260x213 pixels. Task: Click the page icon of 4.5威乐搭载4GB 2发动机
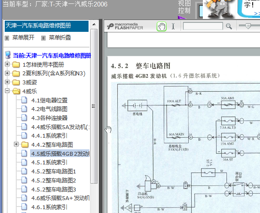(24, 153)
